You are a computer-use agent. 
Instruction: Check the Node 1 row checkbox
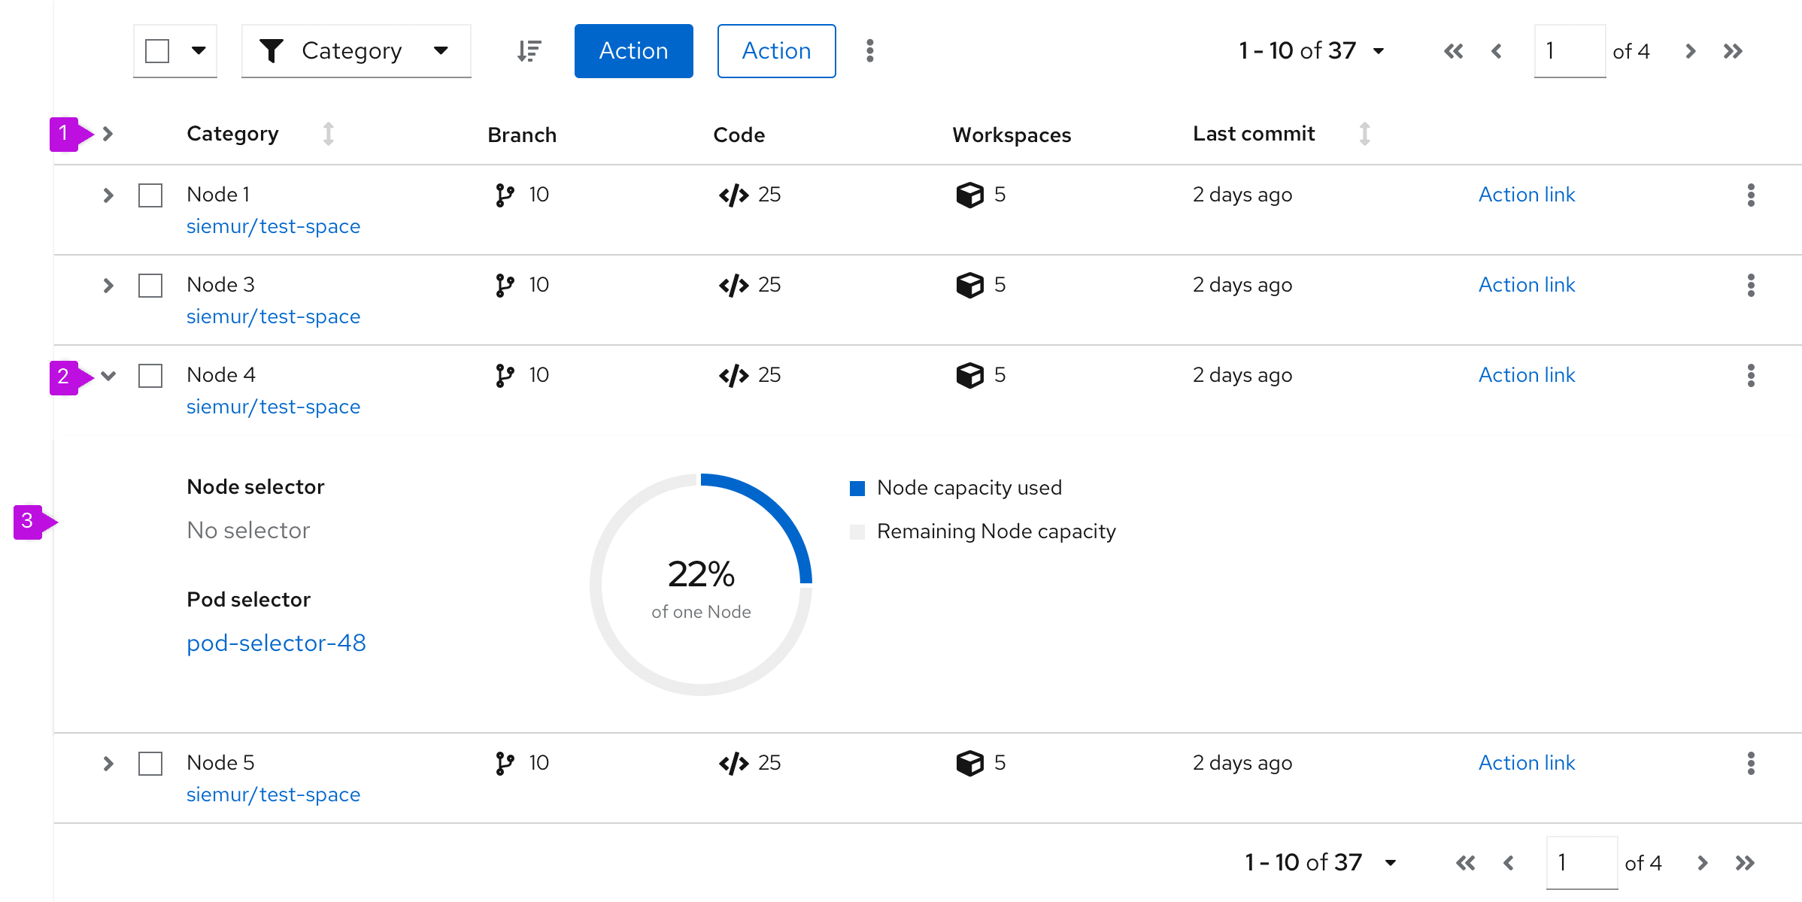point(150,195)
